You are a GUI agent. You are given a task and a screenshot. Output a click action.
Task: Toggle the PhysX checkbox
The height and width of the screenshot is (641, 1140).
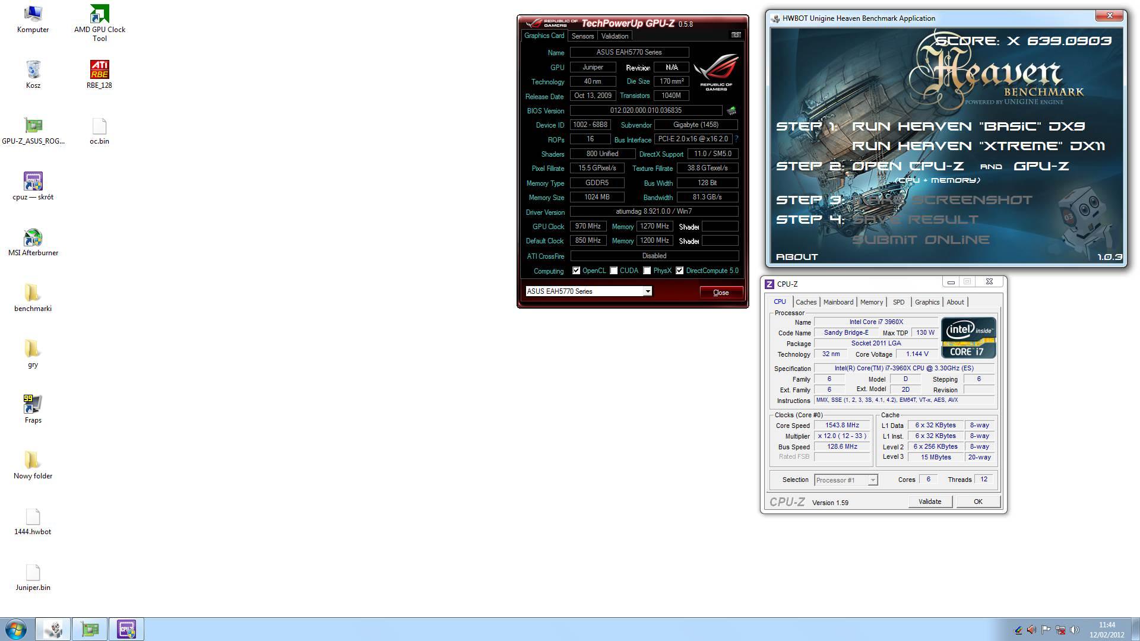tap(647, 271)
